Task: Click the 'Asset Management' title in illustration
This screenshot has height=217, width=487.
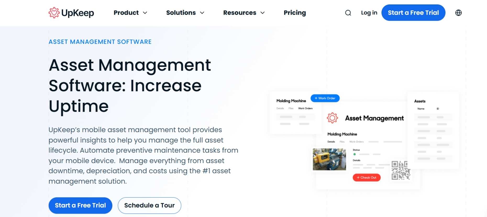Action: click(374, 118)
